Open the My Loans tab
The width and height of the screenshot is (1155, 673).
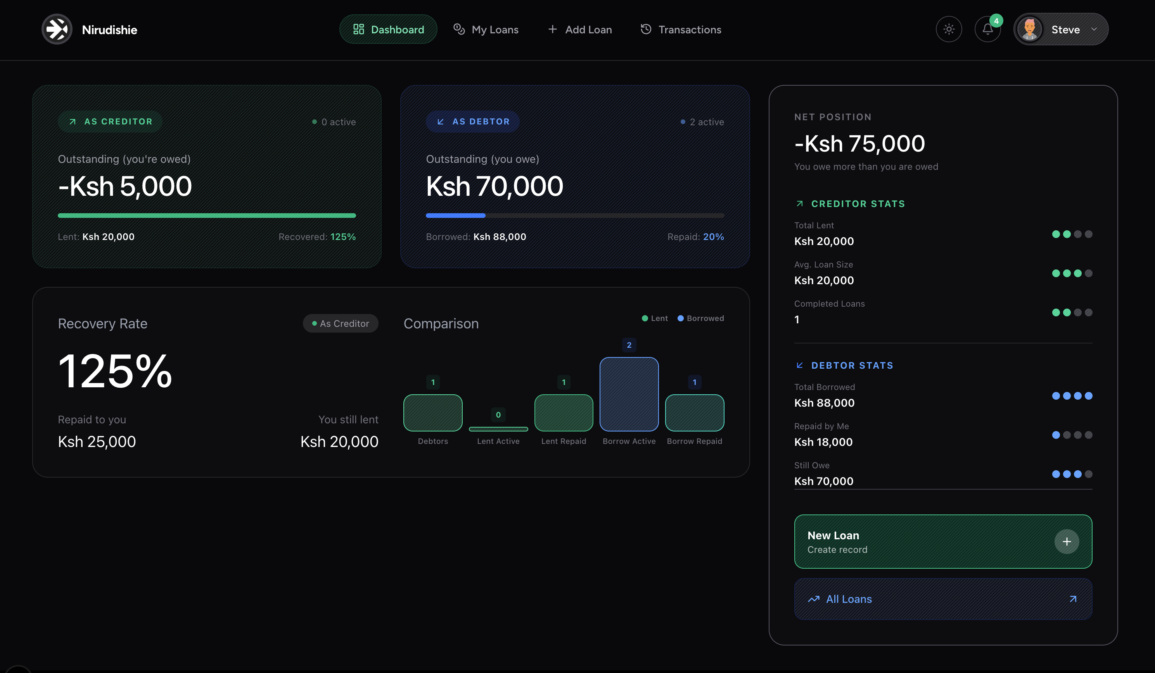point(486,29)
